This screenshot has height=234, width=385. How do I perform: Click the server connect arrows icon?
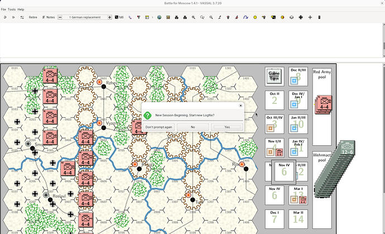coord(21,17)
